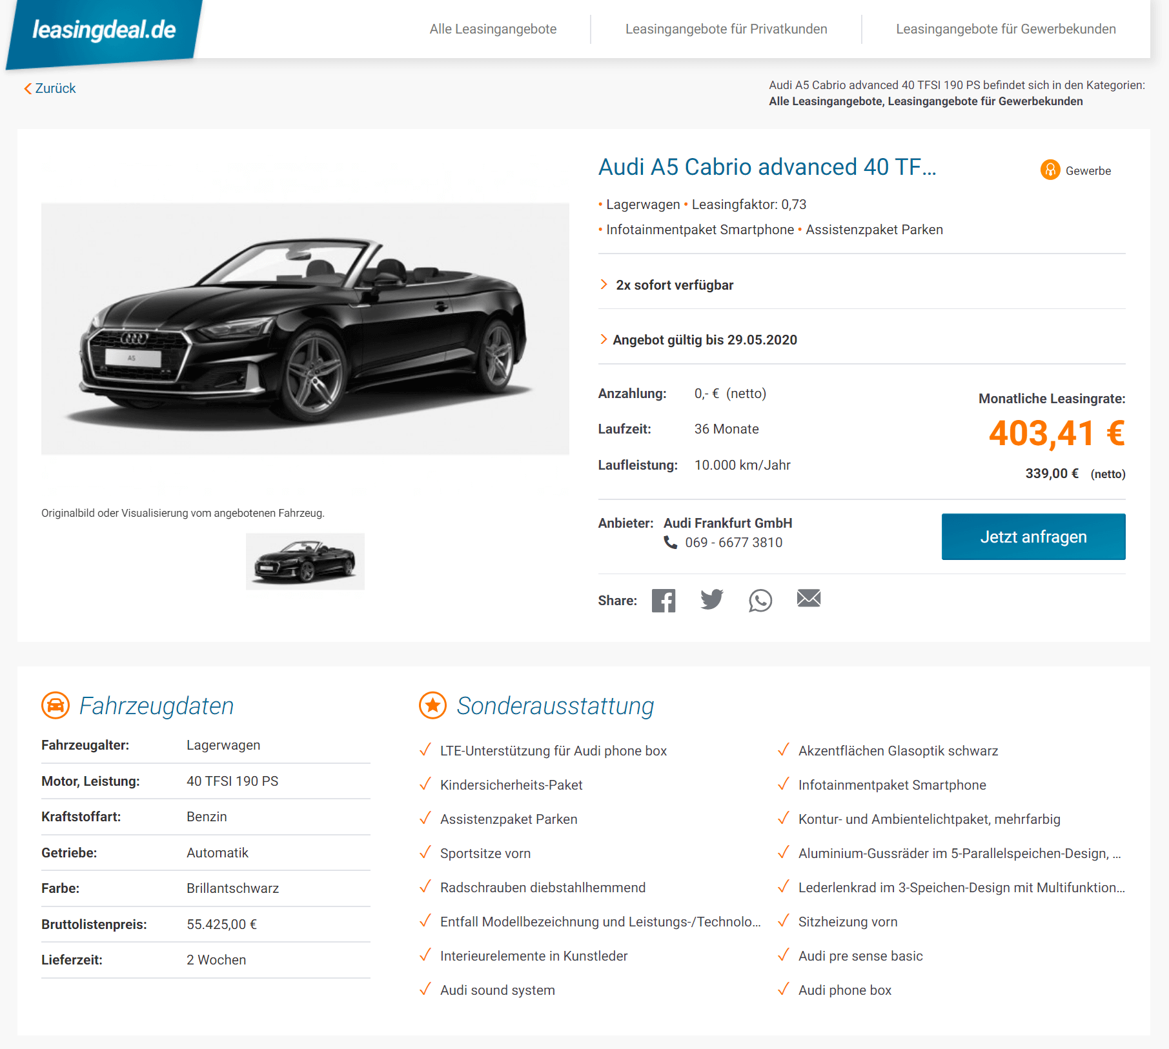Click the large Audi A5 Cabrio photo
This screenshot has width=1169, height=1049.
coord(305,329)
